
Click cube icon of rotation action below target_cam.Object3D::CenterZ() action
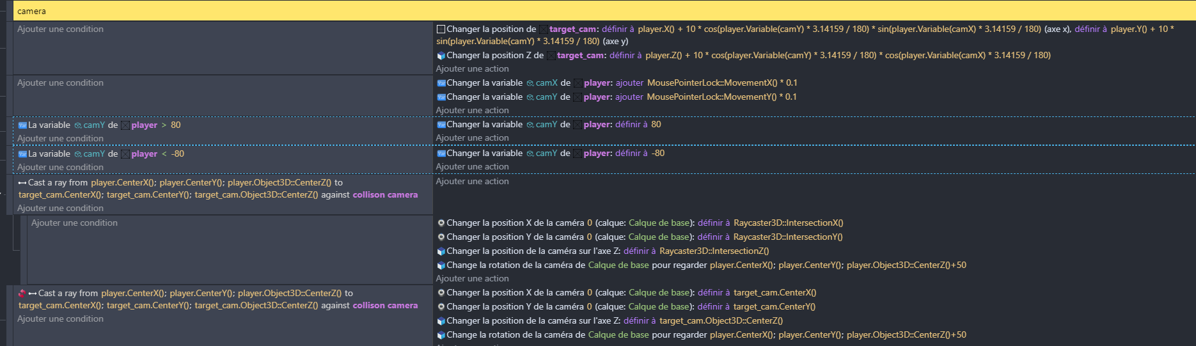[x=441, y=335]
